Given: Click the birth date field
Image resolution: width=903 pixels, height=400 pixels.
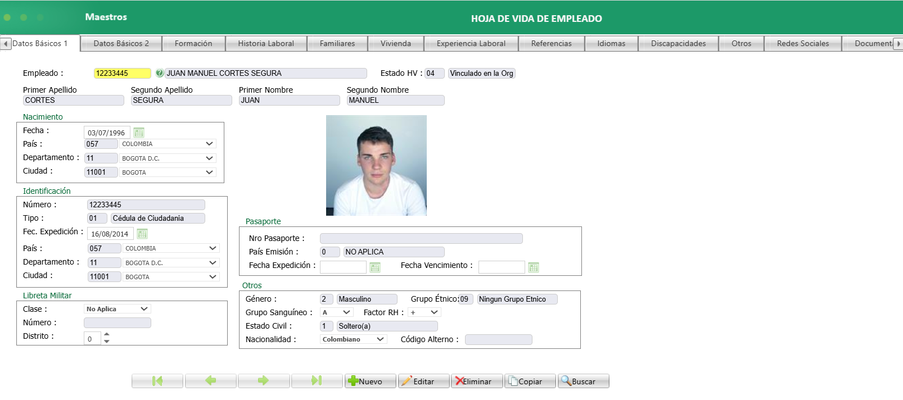Looking at the screenshot, I should [x=107, y=133].
